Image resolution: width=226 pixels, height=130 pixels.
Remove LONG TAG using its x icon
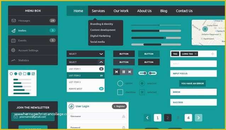(x=196, y=54)
